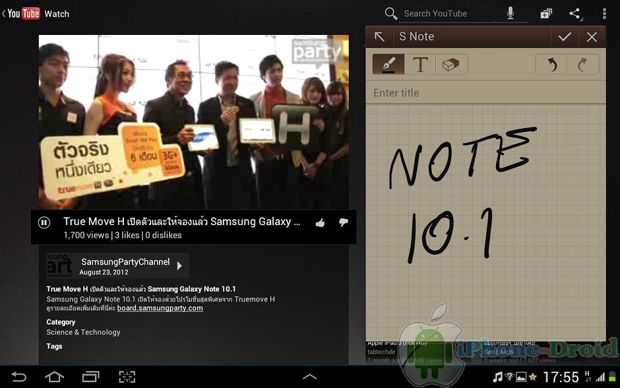
Task: Open the Search YouTube field
Action: point(447,14)
